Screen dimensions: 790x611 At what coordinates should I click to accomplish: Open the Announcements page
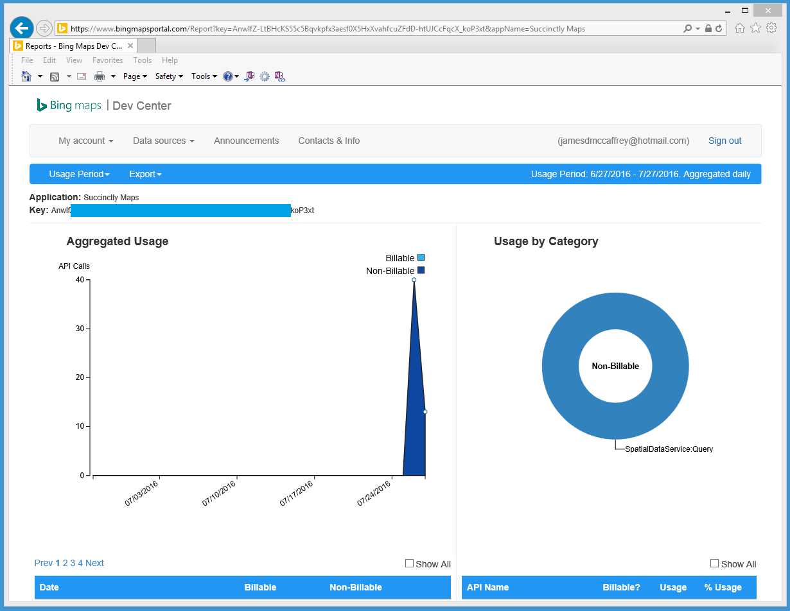(x=246, y=141)
